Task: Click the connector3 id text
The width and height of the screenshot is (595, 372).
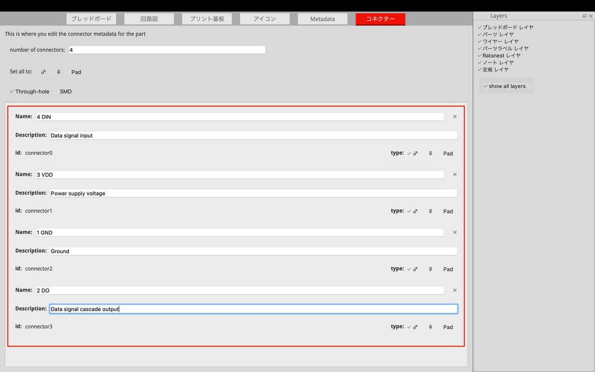Action: 39,326
